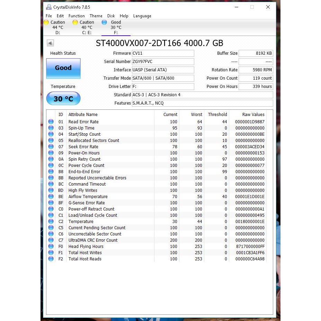Screen dimensions: 321x321
Task: Click the previous-disk arrow icon
Action: click(x=50, y=43)
